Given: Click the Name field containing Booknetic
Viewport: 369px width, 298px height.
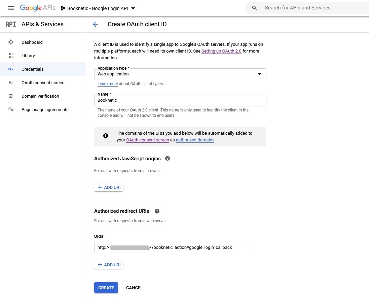Looking at the screenshot, I should coord(180,100).
